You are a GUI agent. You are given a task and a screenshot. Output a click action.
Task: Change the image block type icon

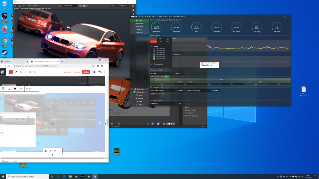3,89
